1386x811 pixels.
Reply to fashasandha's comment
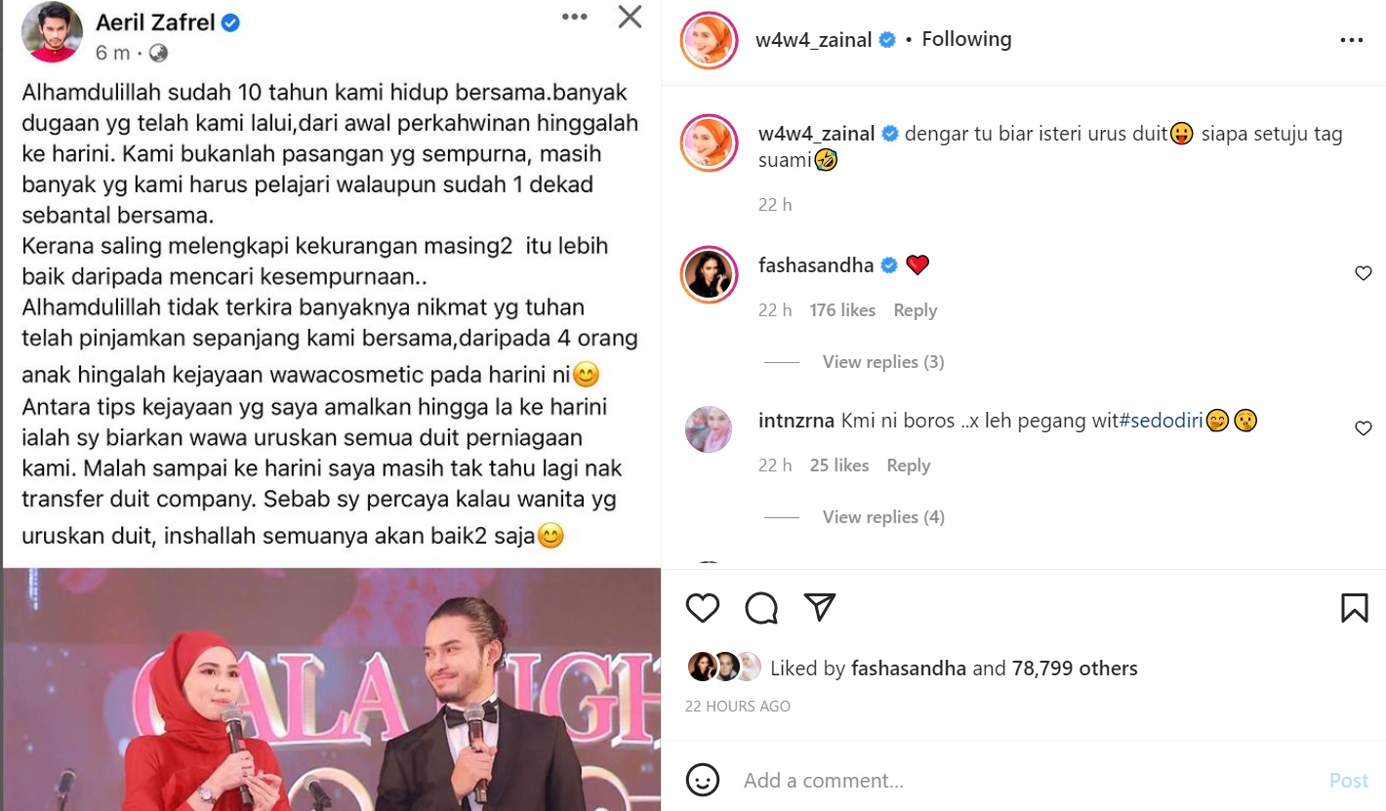(916, 310)
